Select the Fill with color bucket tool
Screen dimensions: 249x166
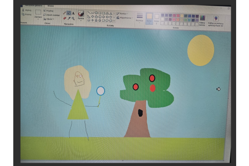coord(69,13)
